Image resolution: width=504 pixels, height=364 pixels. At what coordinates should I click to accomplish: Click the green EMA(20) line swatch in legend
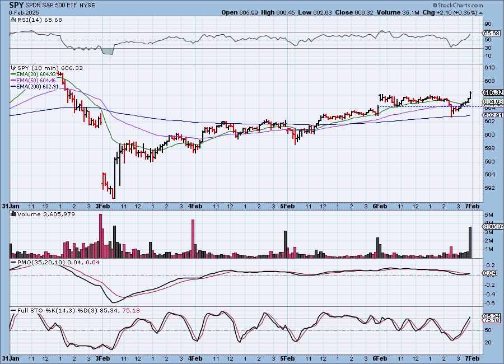(x=13, y=74)
